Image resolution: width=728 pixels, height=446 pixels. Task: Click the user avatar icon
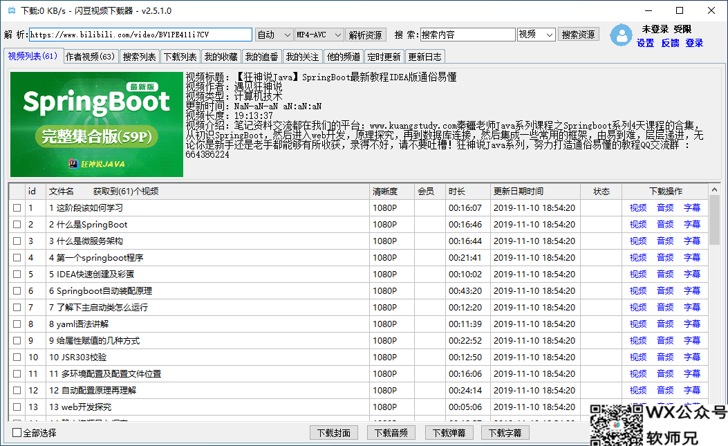621,36
